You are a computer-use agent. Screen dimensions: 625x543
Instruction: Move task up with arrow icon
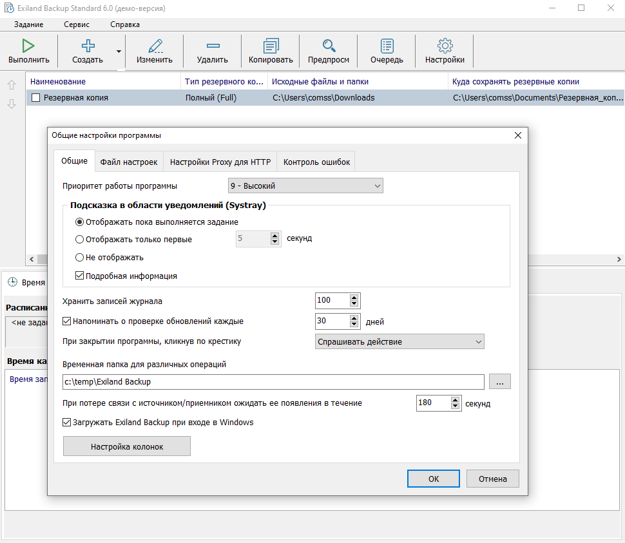click(12, 85)
